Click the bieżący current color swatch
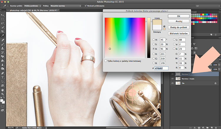 (x=157, y=27)
